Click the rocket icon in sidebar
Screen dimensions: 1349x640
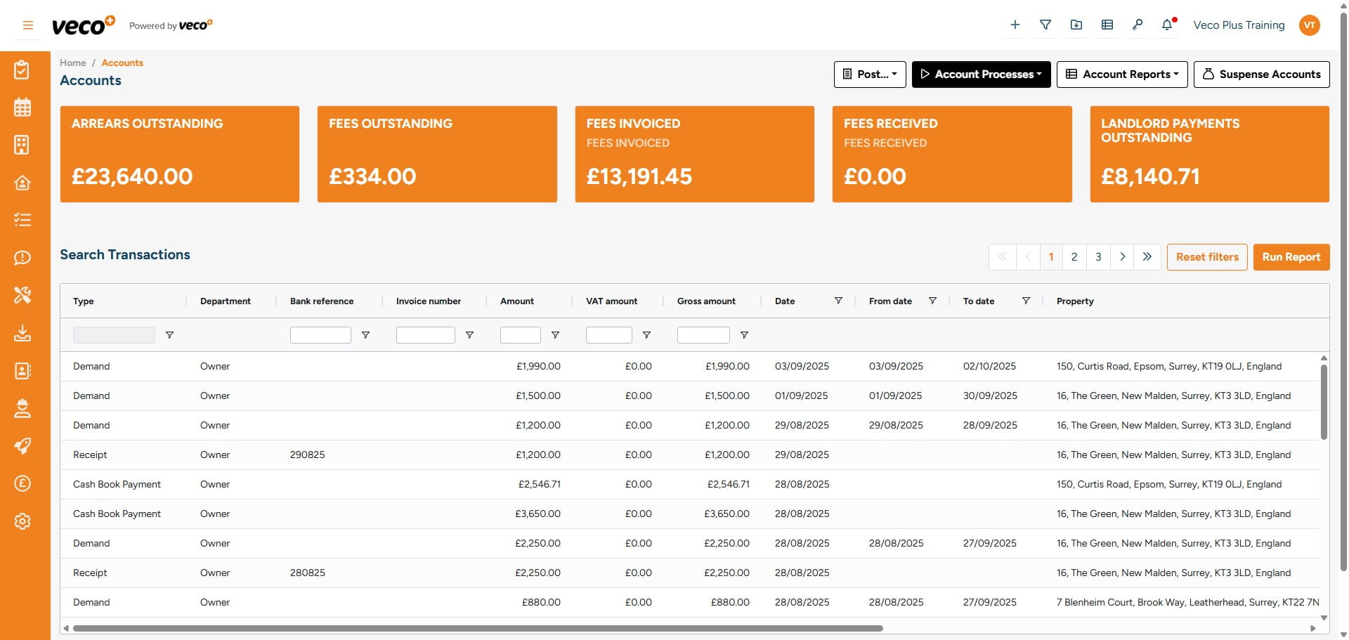[22, 446]
